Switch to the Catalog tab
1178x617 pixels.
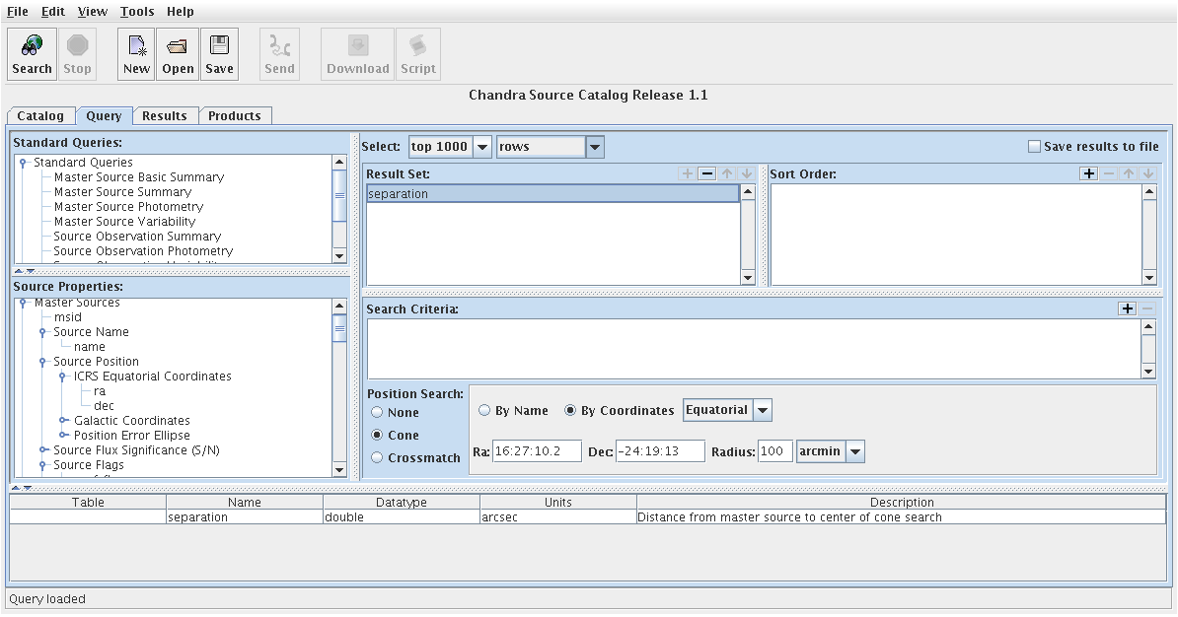coord(40,115)
